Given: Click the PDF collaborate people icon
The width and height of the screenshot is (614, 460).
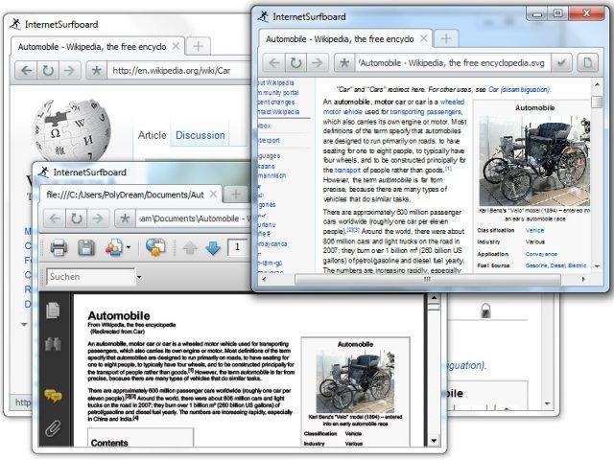Looking at the screenshot, I should pos(114,247).
